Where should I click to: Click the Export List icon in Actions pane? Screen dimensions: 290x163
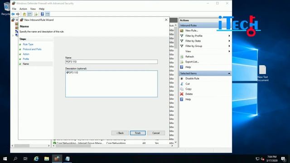pyautogui.click(x=182, y=62)
